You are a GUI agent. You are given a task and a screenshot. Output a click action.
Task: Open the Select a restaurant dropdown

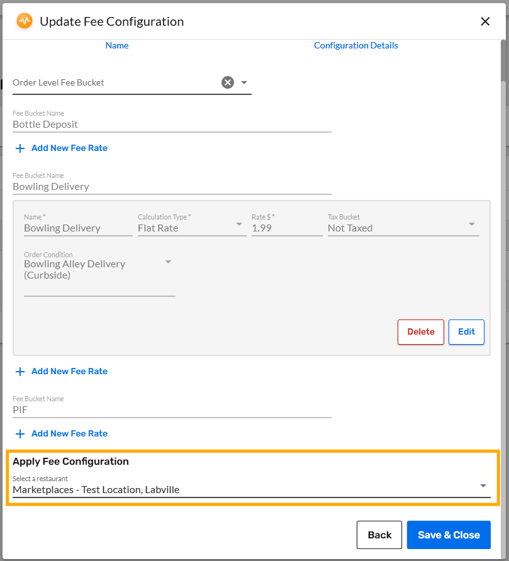point(483,485)
